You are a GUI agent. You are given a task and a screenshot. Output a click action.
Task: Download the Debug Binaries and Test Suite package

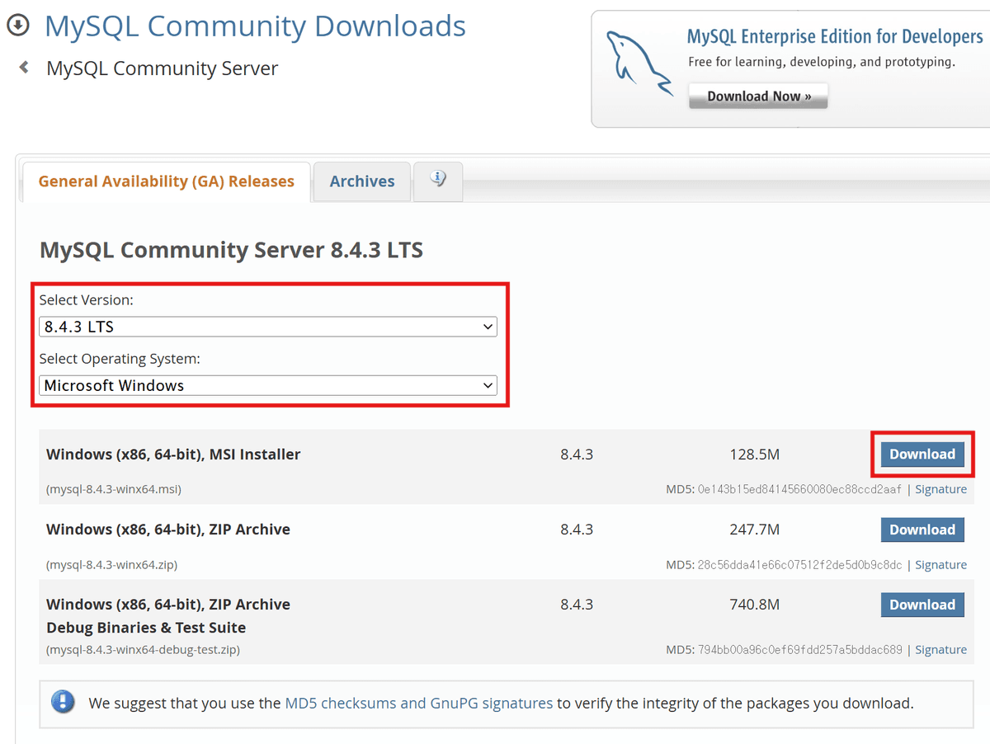pyautogui.click(x=922, y=604)
